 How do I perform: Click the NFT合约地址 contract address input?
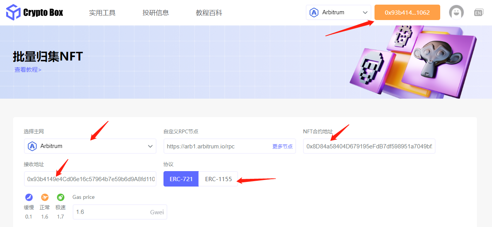click(368, 146)
